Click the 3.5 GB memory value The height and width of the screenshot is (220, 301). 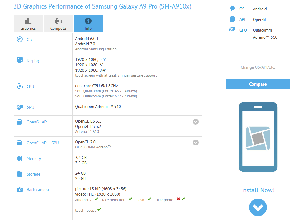(x=81, y=163)
